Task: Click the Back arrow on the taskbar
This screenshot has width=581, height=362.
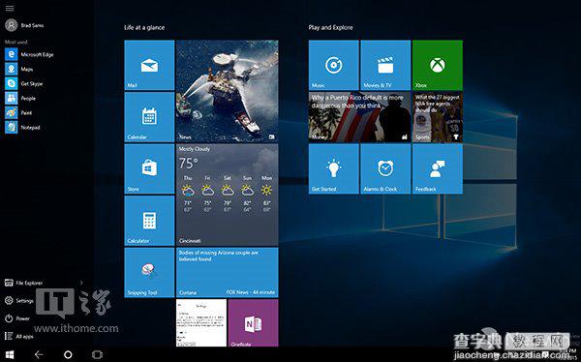Action: pos(39,354)
